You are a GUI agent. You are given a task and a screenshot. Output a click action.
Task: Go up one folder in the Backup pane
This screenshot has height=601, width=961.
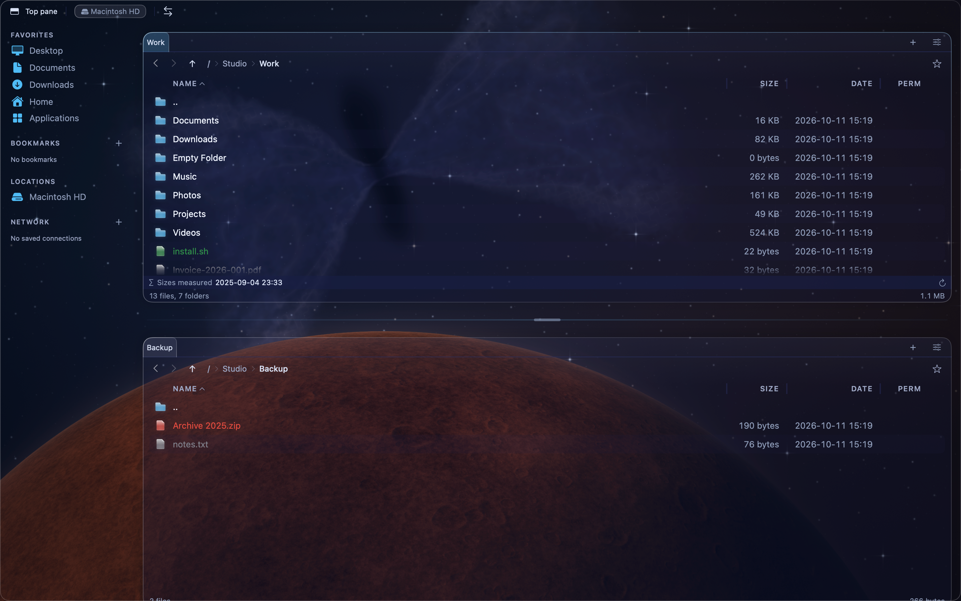point(192,369)
